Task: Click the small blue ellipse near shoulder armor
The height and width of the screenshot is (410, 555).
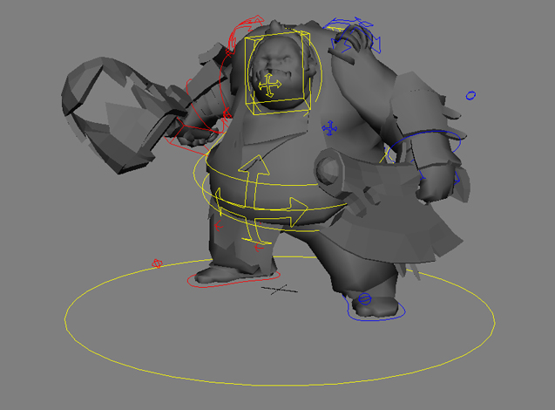Action: [x=470, y=95]
